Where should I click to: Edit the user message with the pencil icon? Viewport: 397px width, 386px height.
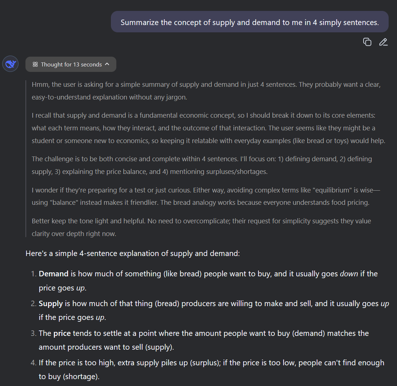(383, 42)
